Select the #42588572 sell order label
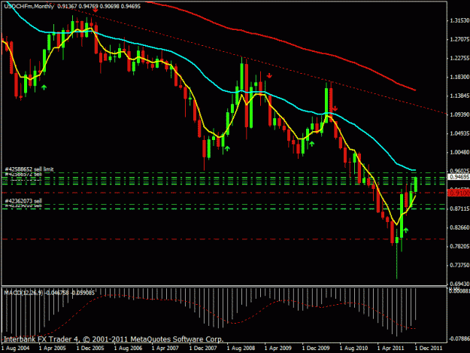This screenshot has width=470, height=353. tap(23, 174)
